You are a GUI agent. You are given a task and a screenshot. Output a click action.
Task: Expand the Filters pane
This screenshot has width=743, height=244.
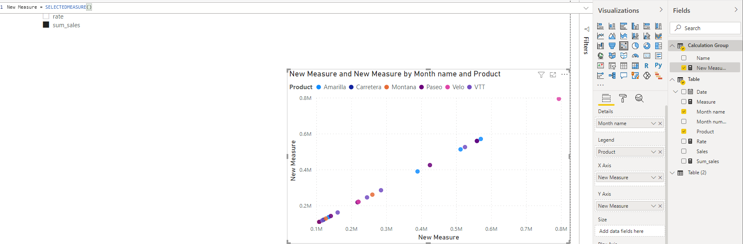coord(587,29)
